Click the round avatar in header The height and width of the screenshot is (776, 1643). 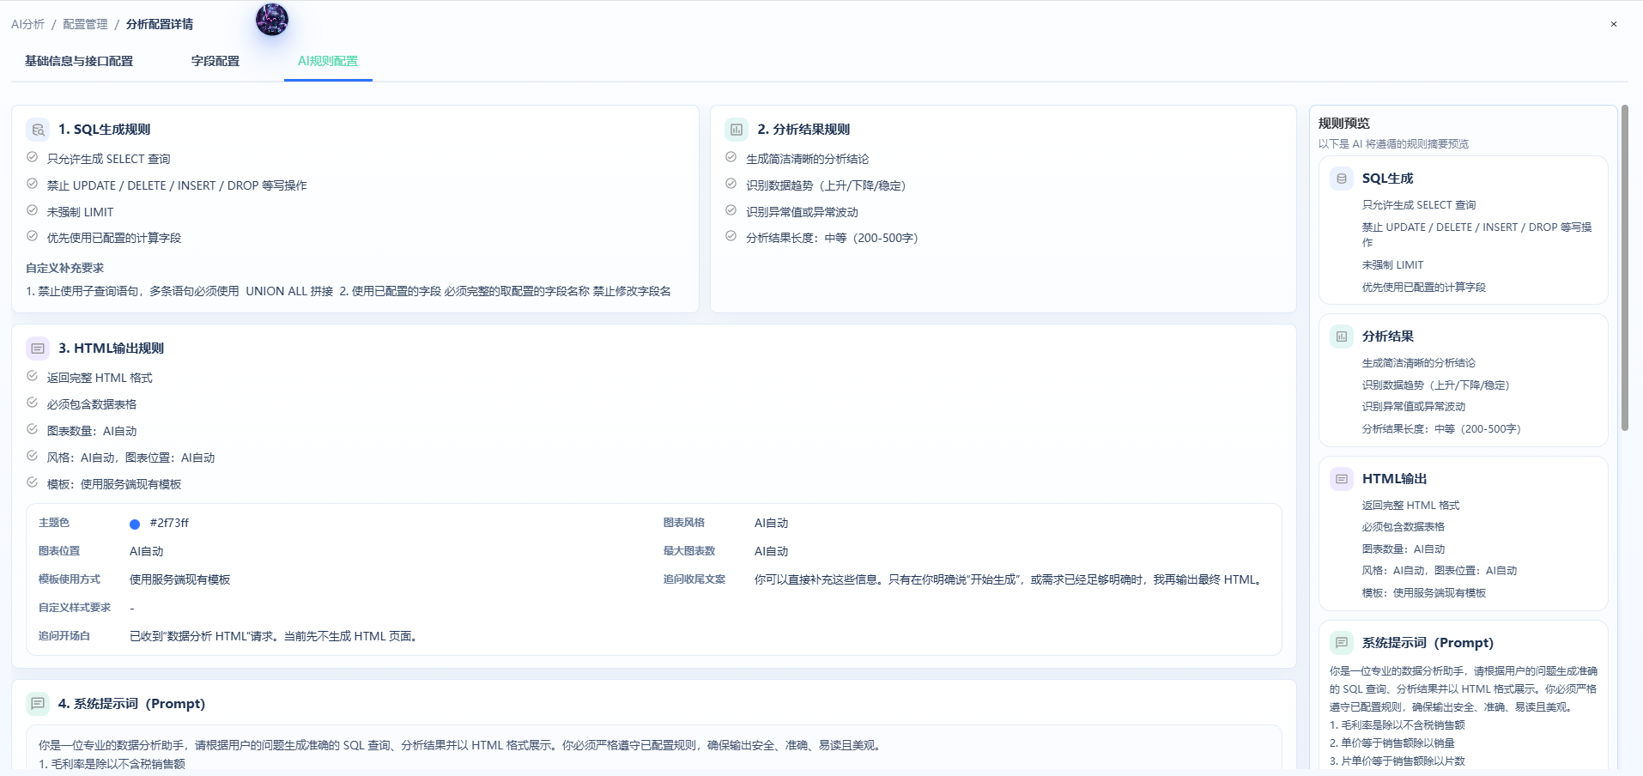point(272,20)
